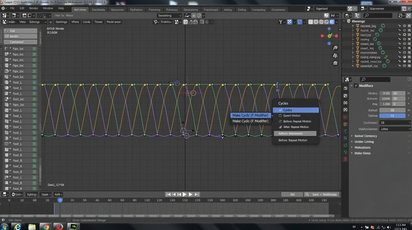Expand the Molsations panel section

(x=362, y=147)
